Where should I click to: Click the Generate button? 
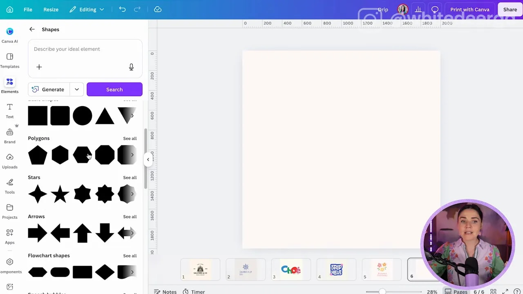[48, 89]
